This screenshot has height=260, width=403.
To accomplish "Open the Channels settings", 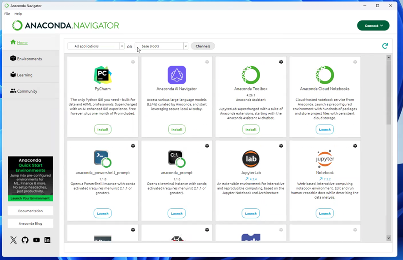I will point(203,46).
